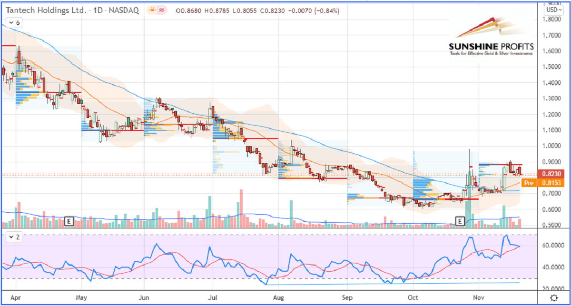Click the 1.8000 price scale label
571x306 pixels.
point(552,20)
